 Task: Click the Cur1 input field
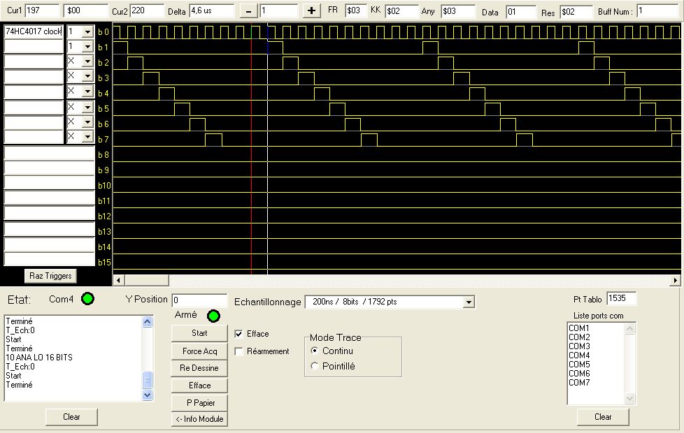pyautogui.click(x=42, y=10)
